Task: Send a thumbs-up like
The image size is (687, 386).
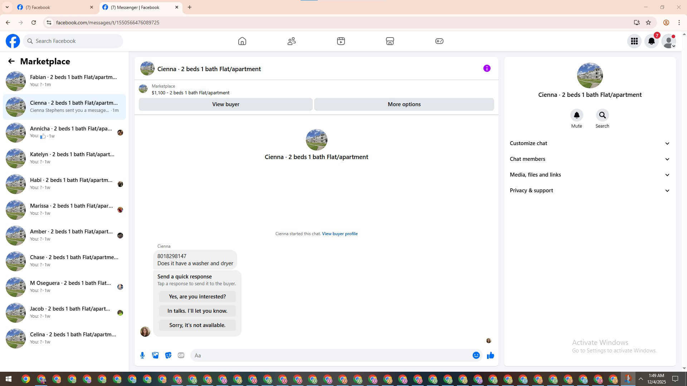Action: click(x=490, y=355)
